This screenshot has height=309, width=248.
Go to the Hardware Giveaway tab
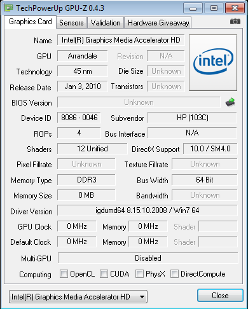click(x=158, y=23)
